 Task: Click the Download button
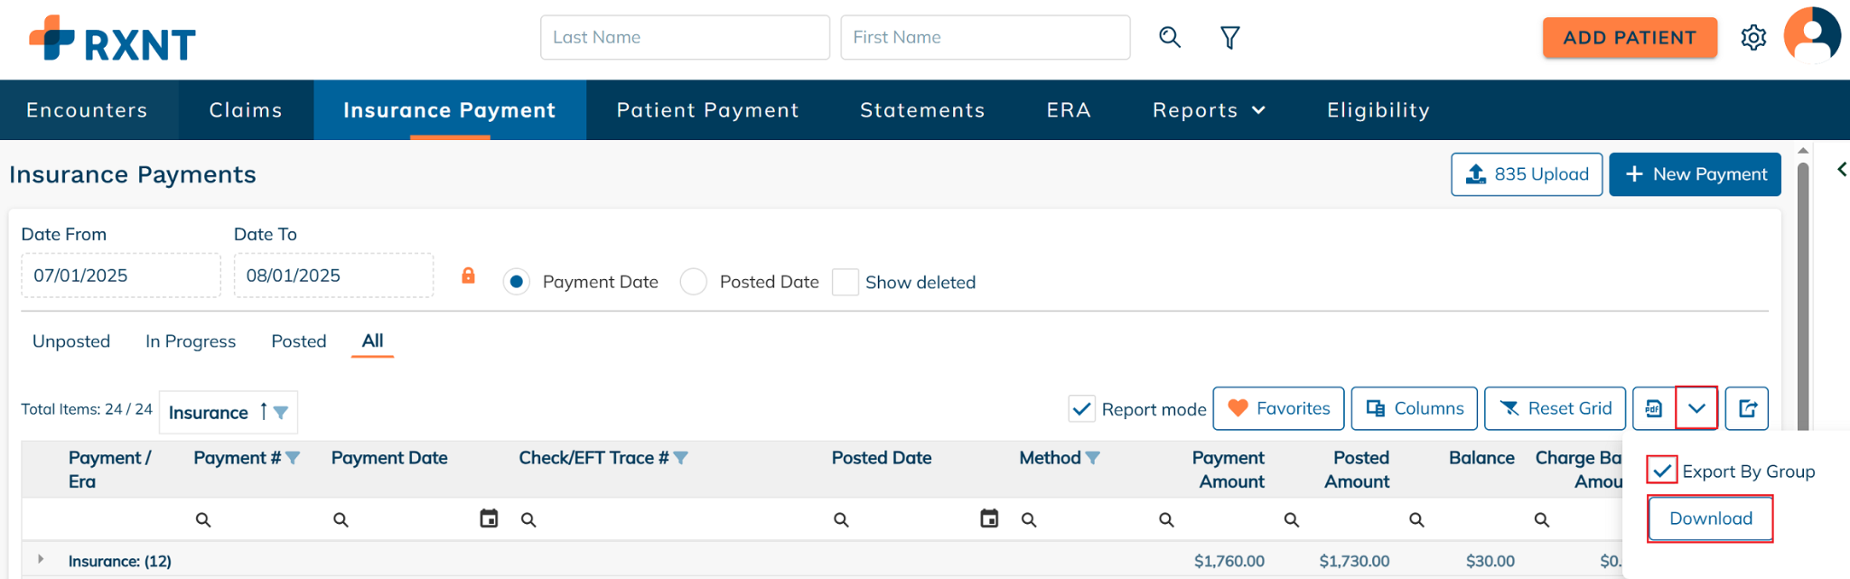point(1710,518)
